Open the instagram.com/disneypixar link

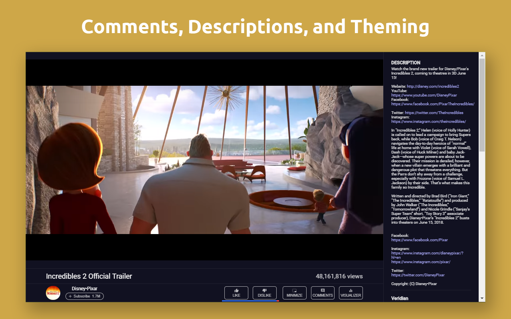[427, 255]
